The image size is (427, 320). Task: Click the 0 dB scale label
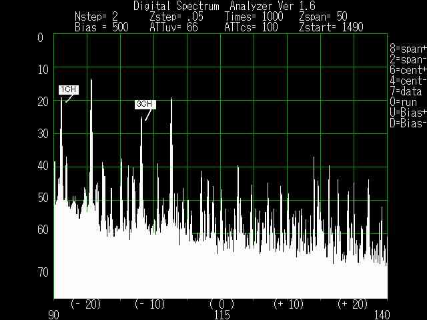click(x=40, y=37)
